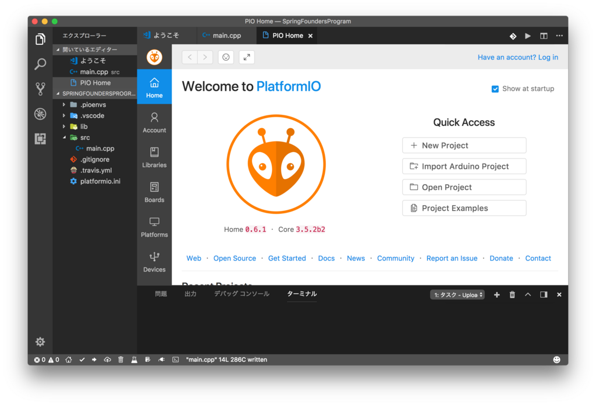Open the Report an Issue link
Image resolution: width=596 pixels, height=405 pixels.
[x=452, y=258]
